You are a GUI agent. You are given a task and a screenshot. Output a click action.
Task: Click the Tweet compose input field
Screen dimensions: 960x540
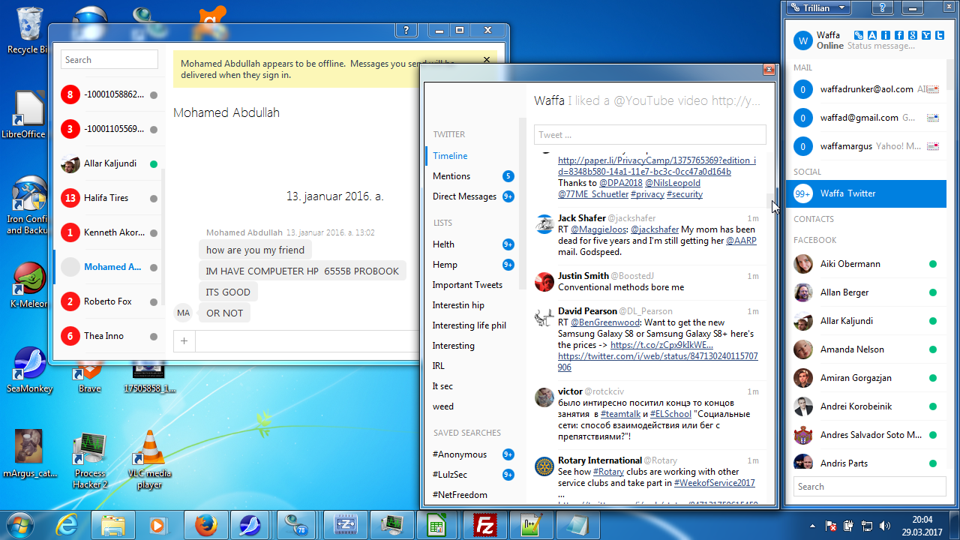pos(650,135)
